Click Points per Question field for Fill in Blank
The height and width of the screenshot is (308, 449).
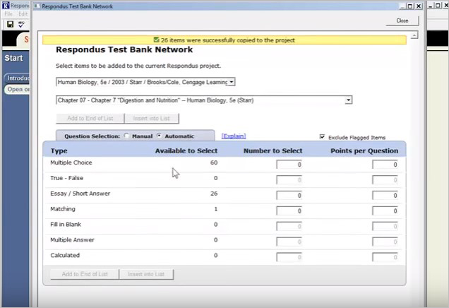point(385,226)
